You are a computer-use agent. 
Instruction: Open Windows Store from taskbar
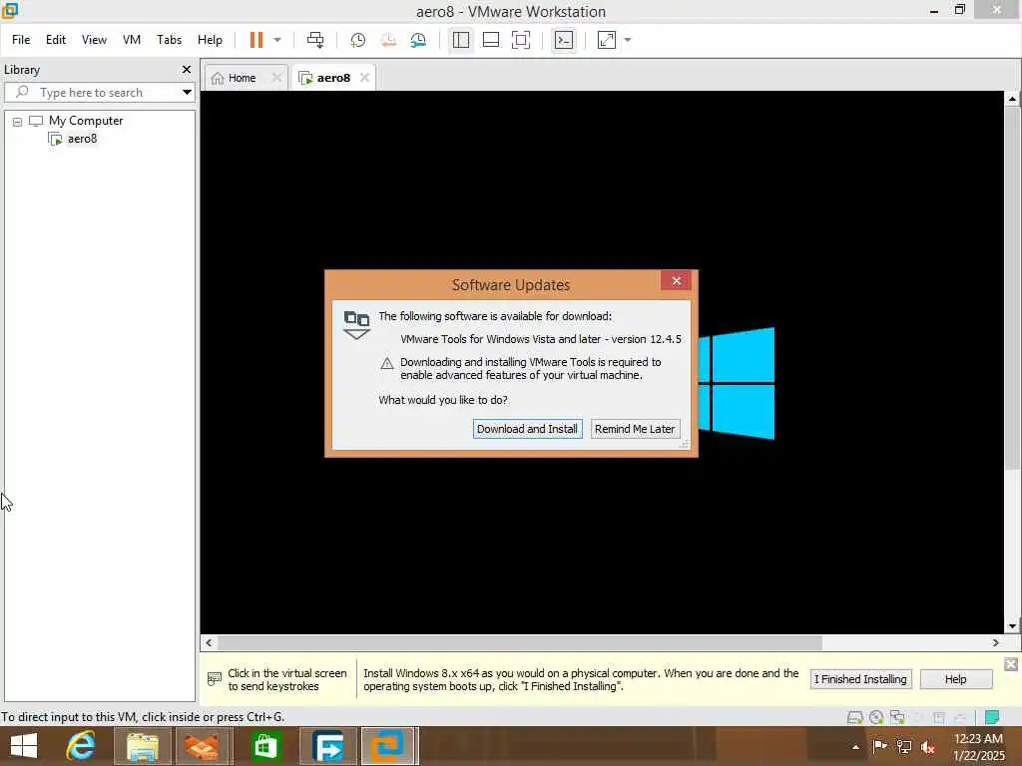click(264, 746)
